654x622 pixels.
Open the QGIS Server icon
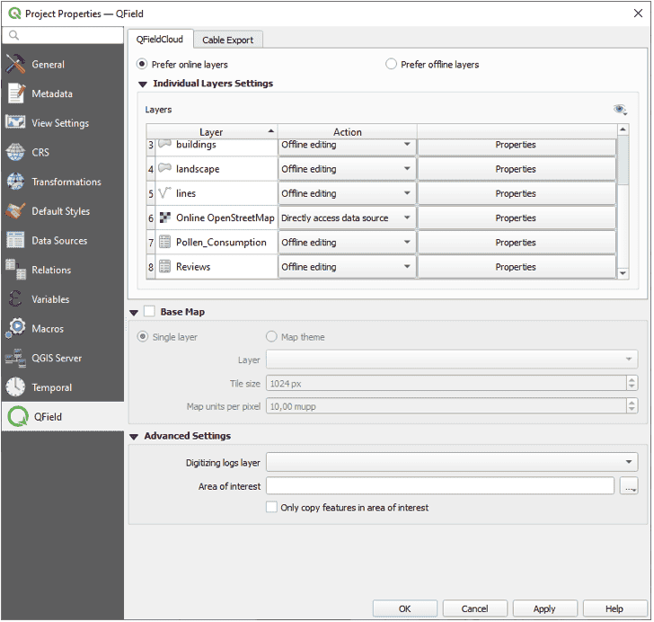[x=15, y=358]
